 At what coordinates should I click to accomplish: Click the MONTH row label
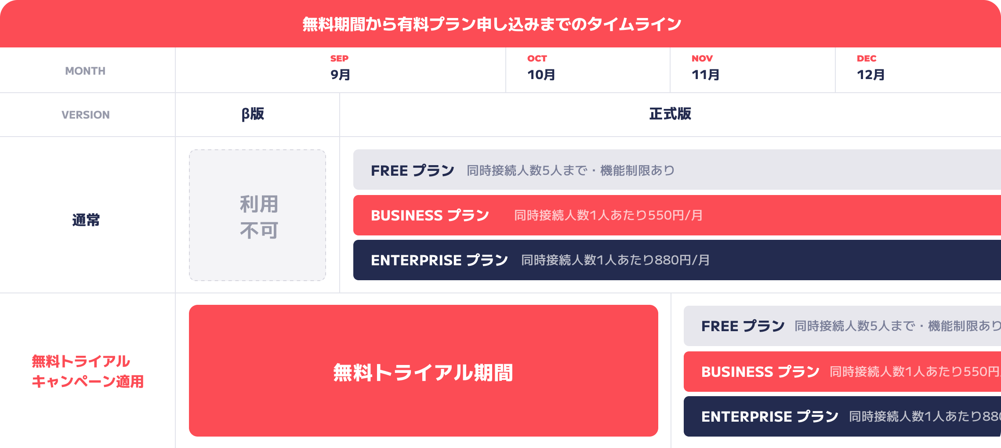coord(85,71)
